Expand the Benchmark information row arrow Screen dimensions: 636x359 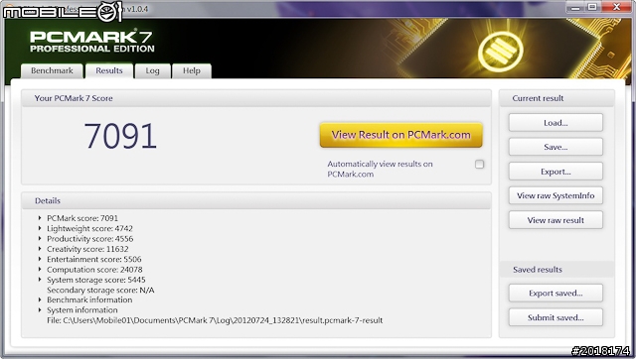coord(40,299)
